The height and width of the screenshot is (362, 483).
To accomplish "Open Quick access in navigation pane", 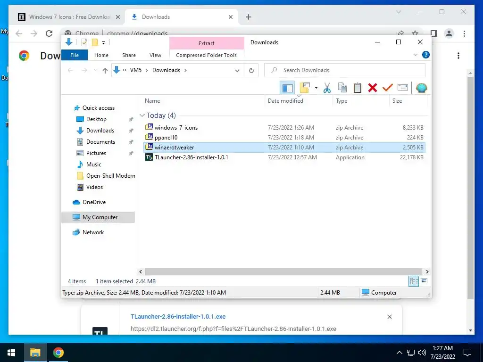I will (x=98, y=108).
